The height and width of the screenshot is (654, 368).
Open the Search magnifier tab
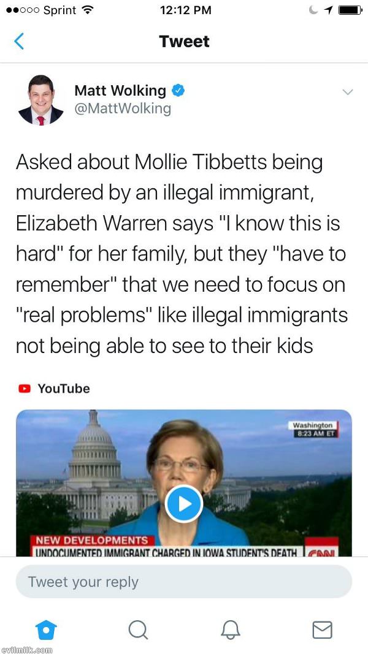[x=138, y=630]
